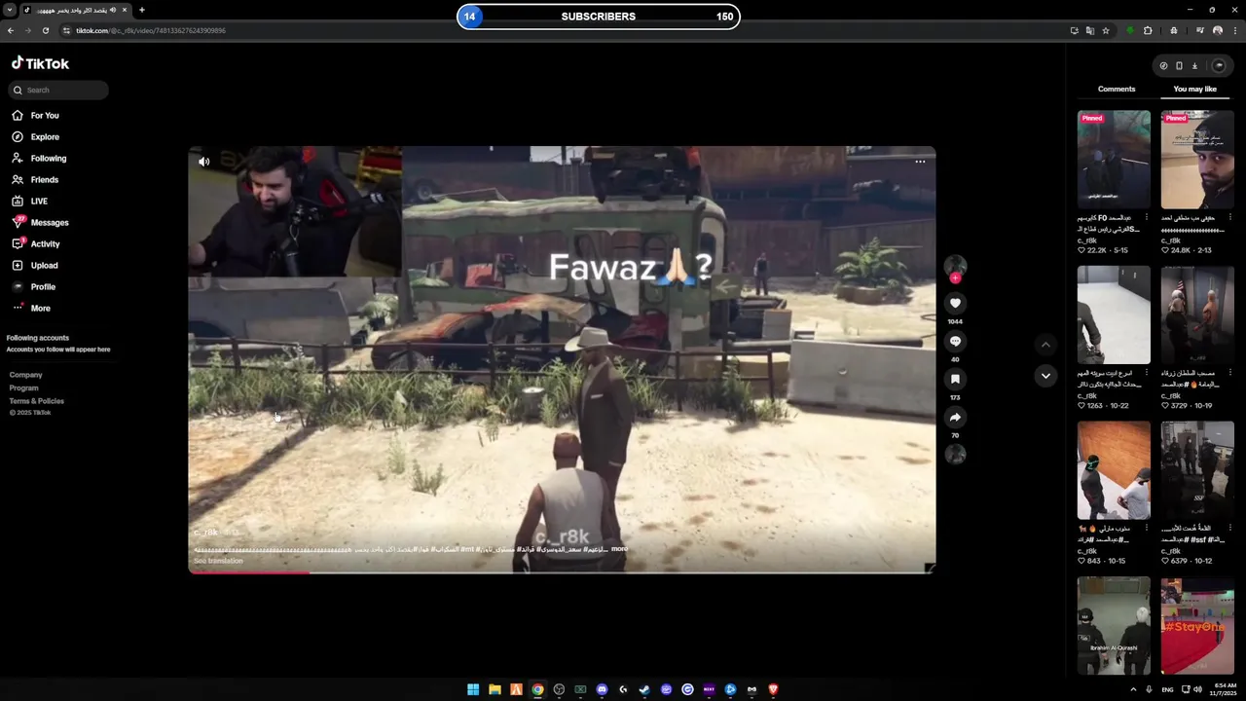
Task: Expand Terms & Policies footer section
Action: (x=37, y=401)
